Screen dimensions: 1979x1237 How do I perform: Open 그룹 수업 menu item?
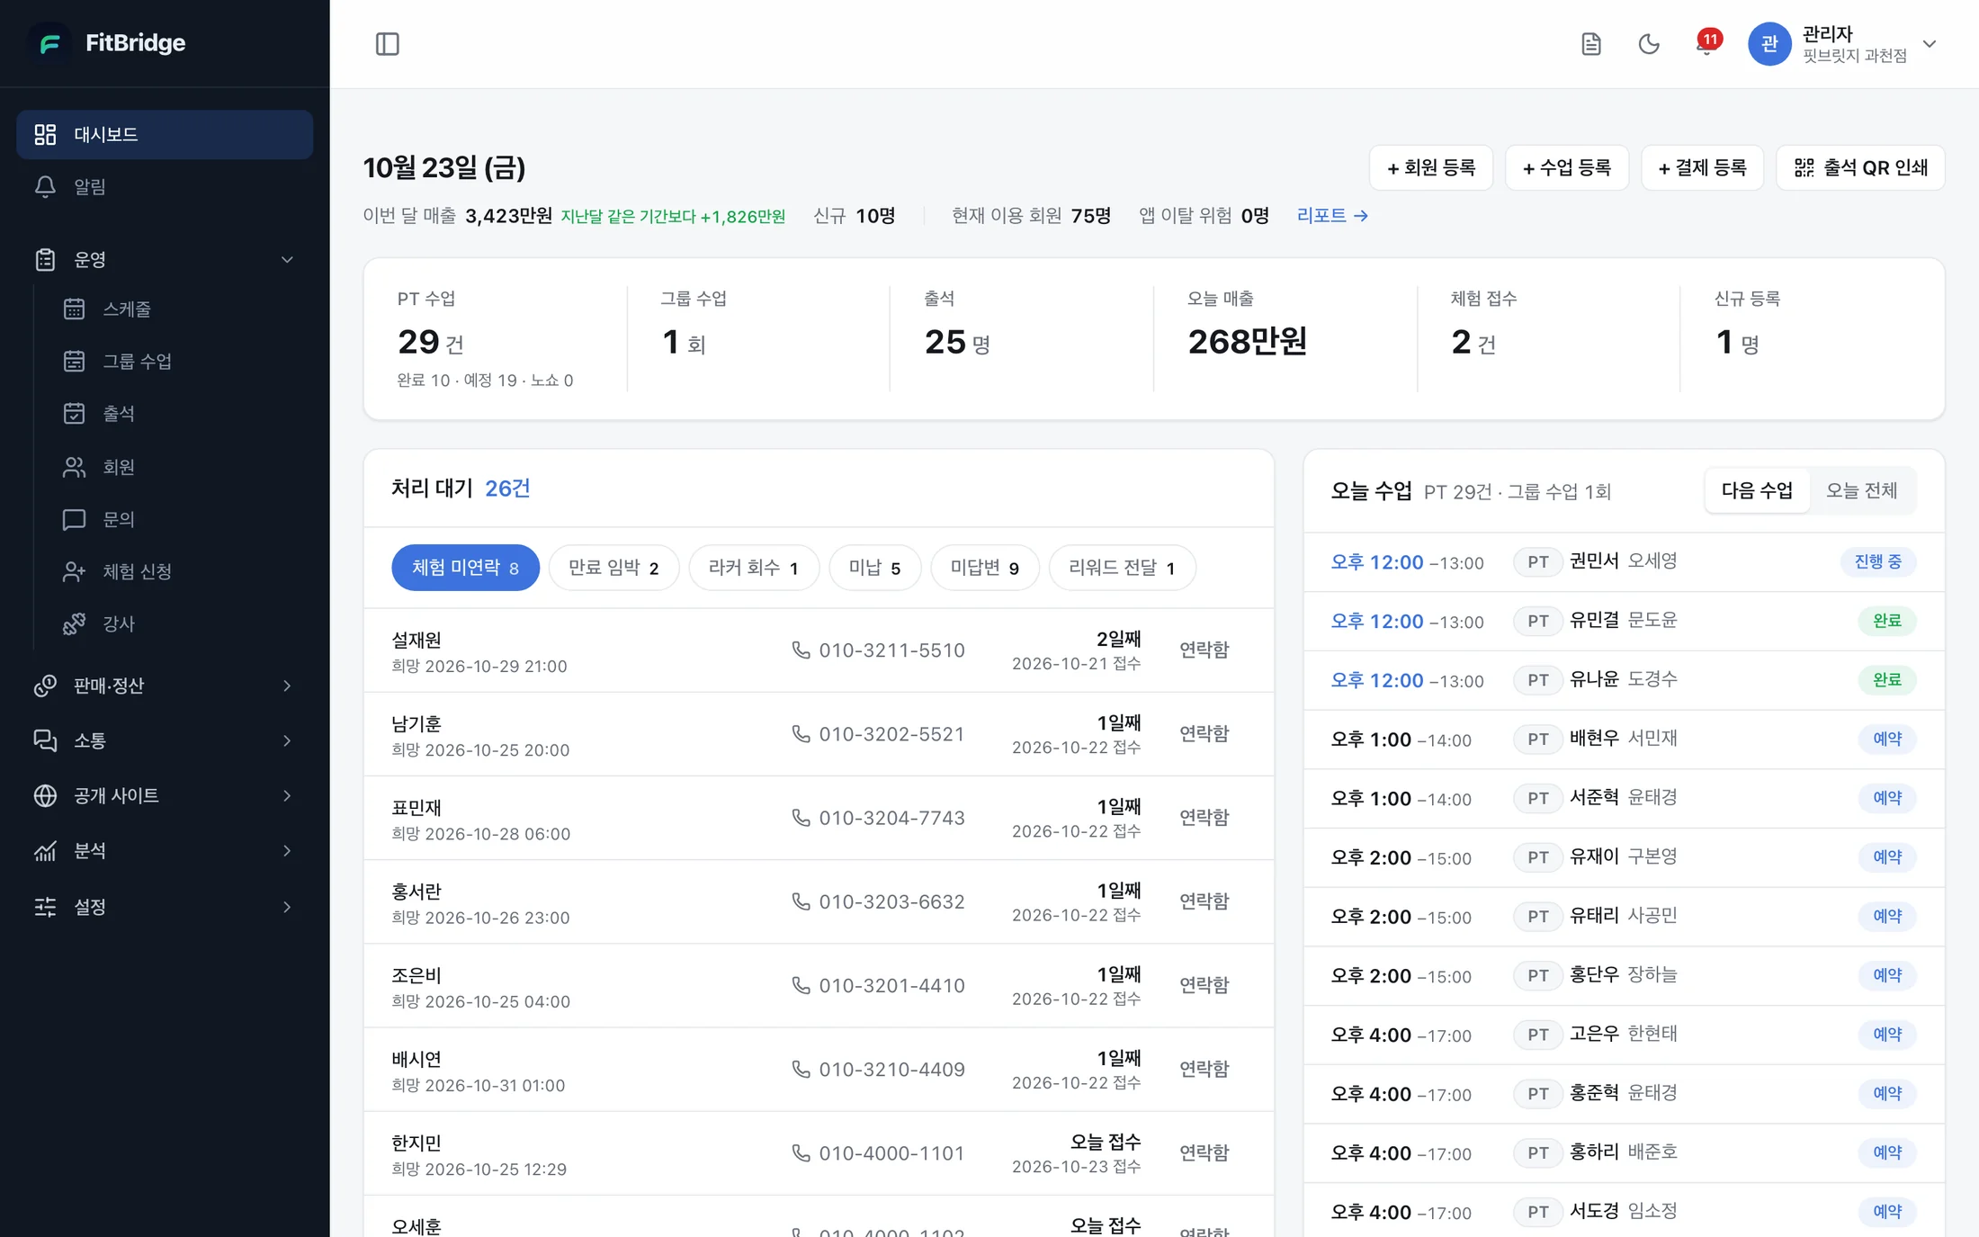(180, 361)
